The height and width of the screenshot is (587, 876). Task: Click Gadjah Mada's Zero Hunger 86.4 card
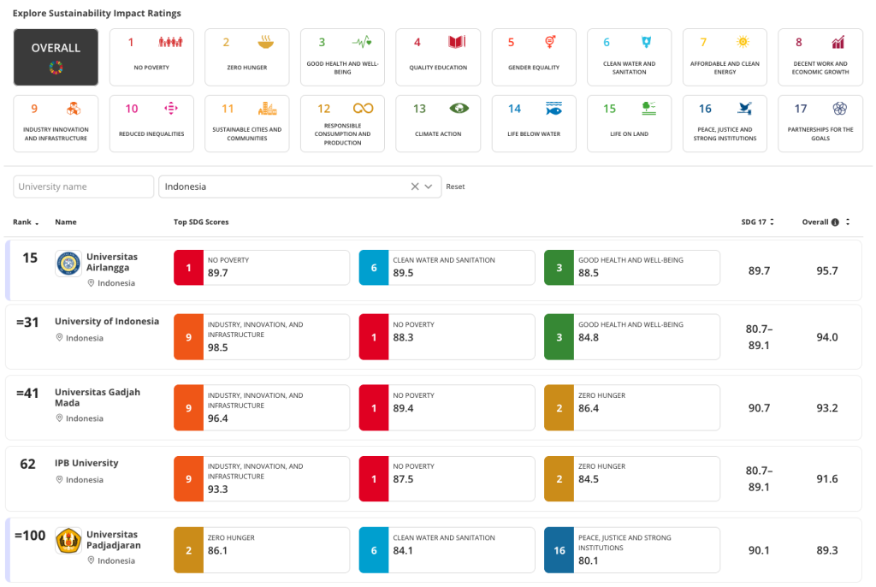tap(632, 407)
